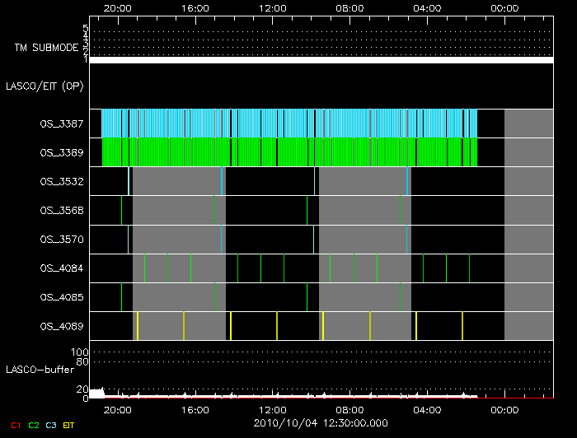Click the C3 legend entry

[52, 425]
